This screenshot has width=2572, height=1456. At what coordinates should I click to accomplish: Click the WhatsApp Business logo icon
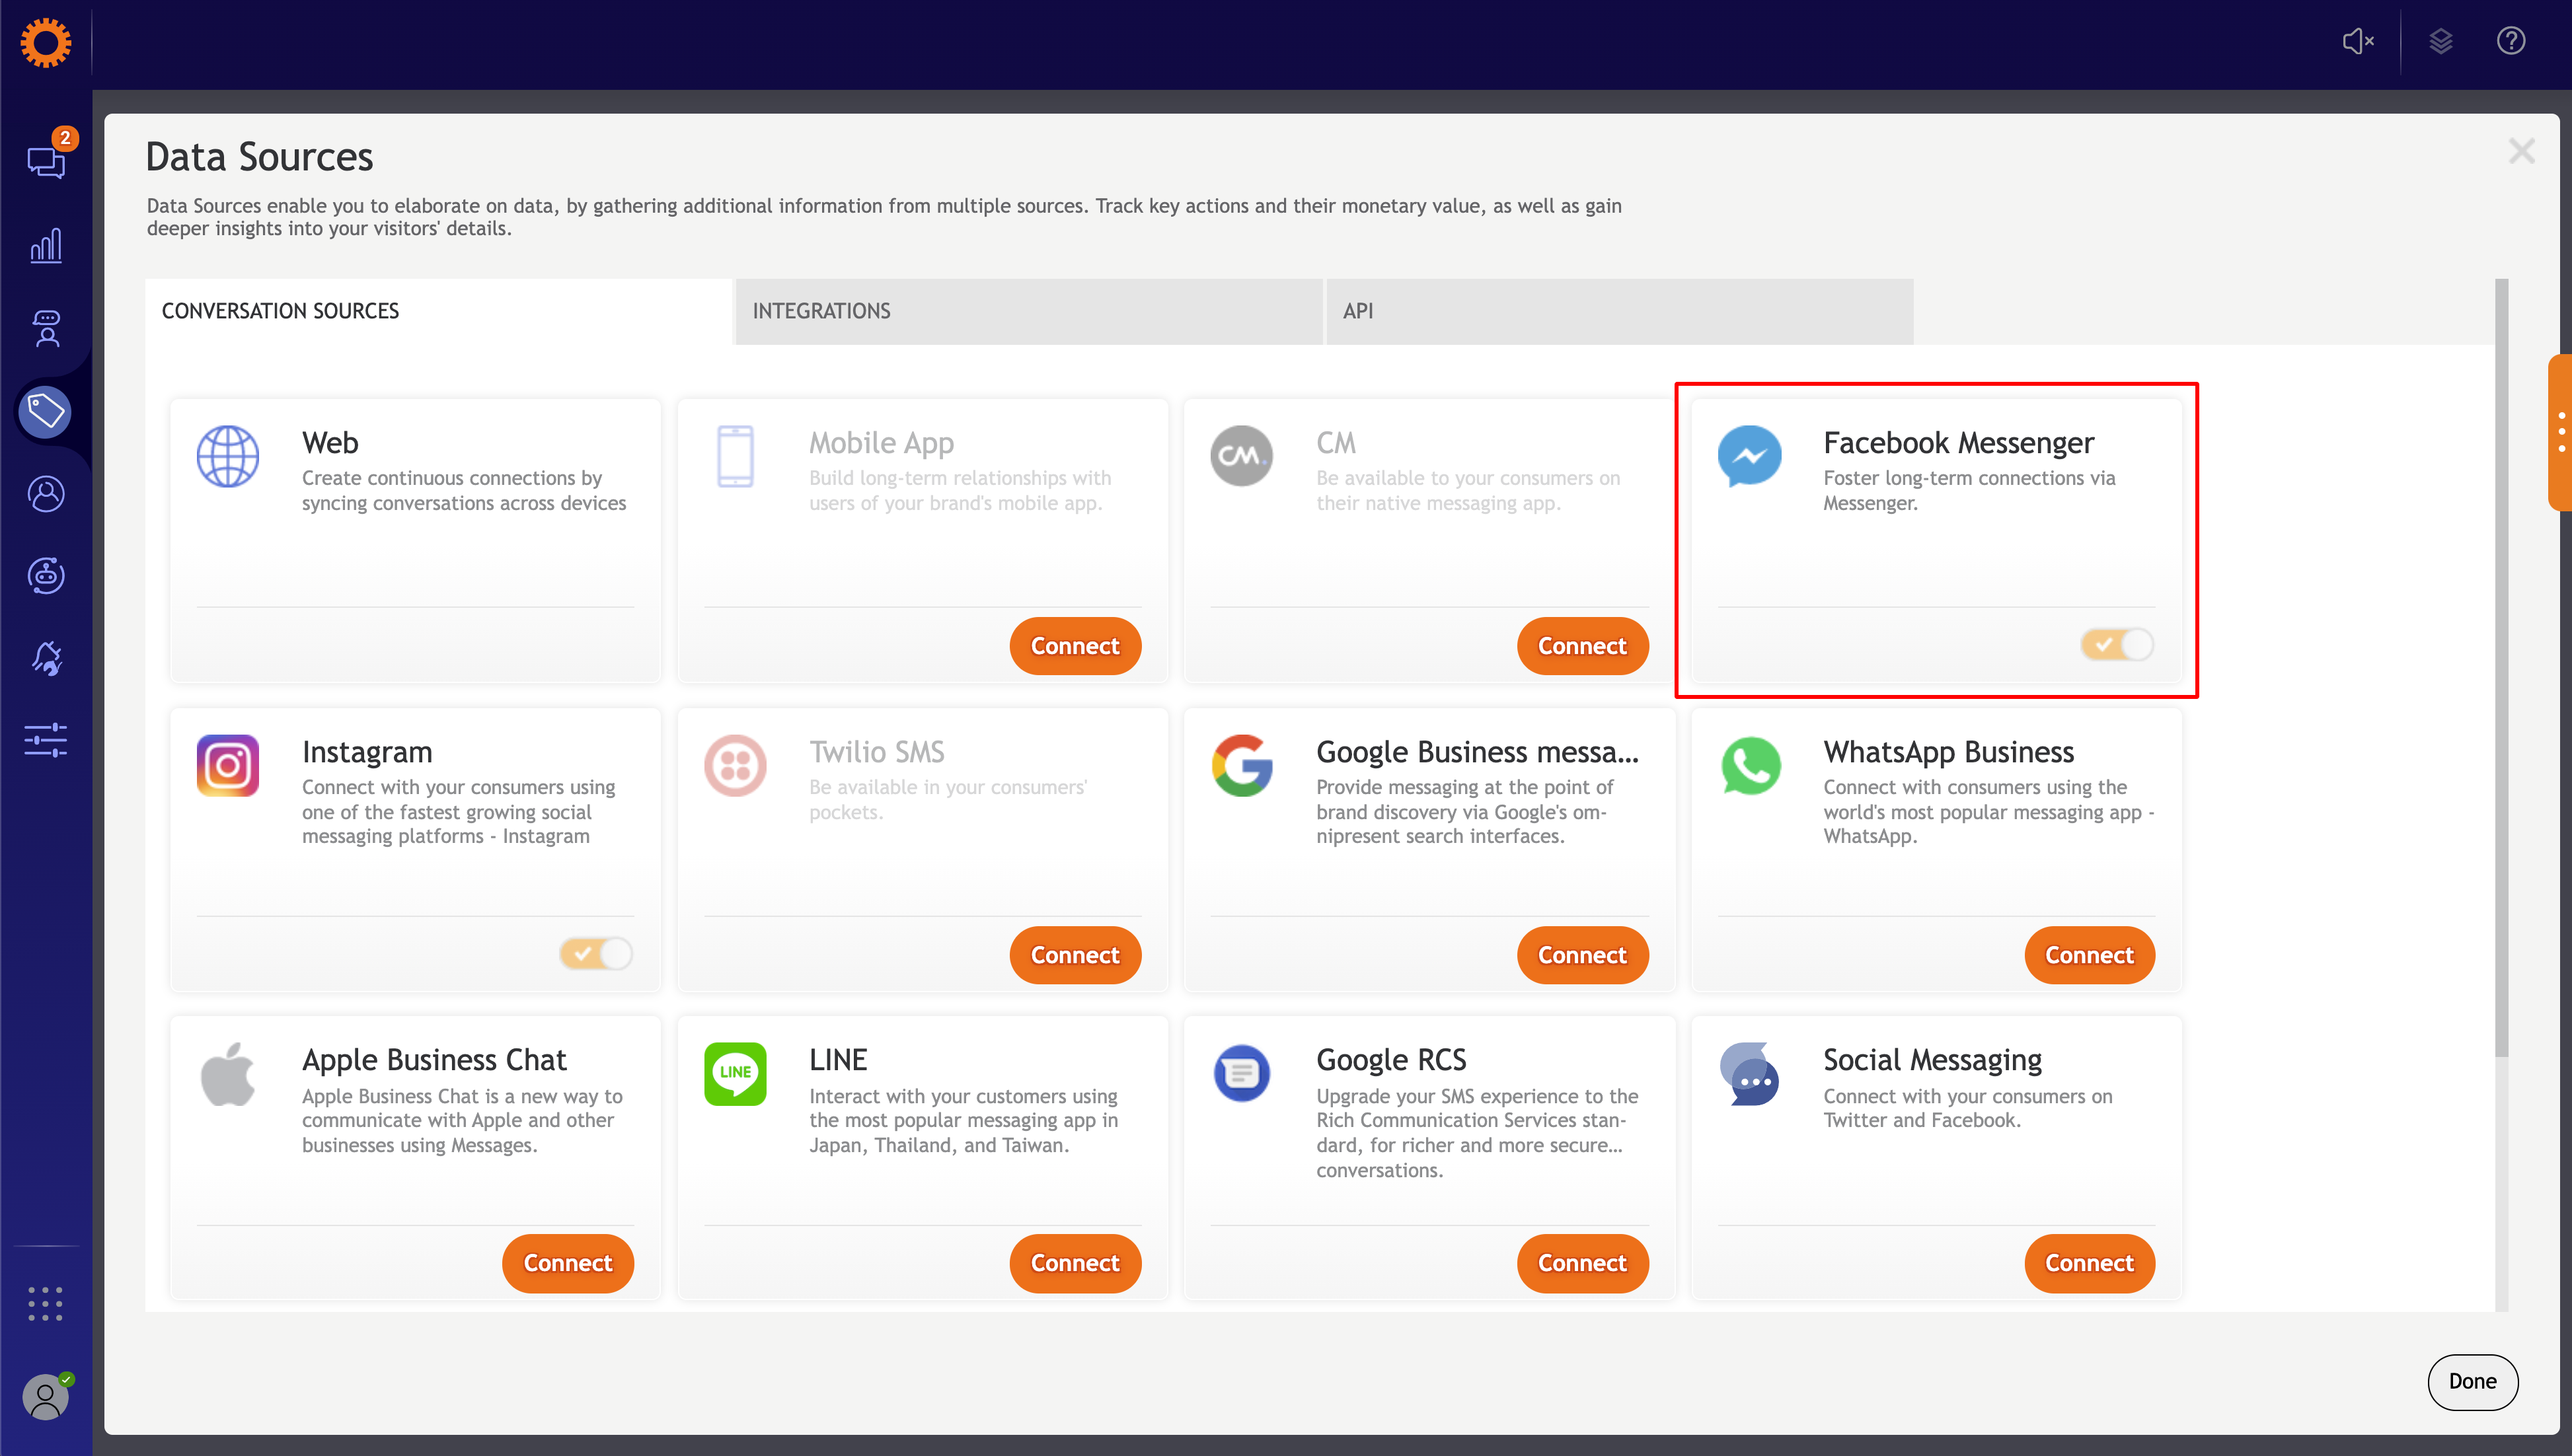point(1750,765)
